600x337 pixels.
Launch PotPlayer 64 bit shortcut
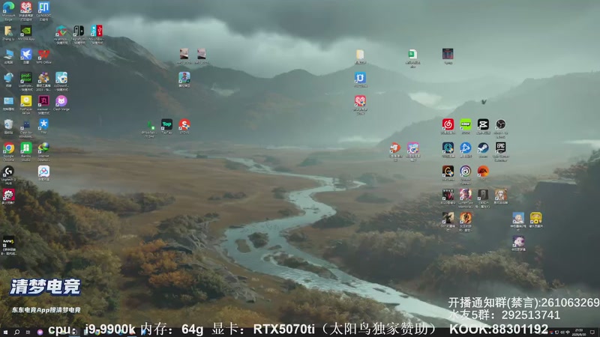point(26,101)
